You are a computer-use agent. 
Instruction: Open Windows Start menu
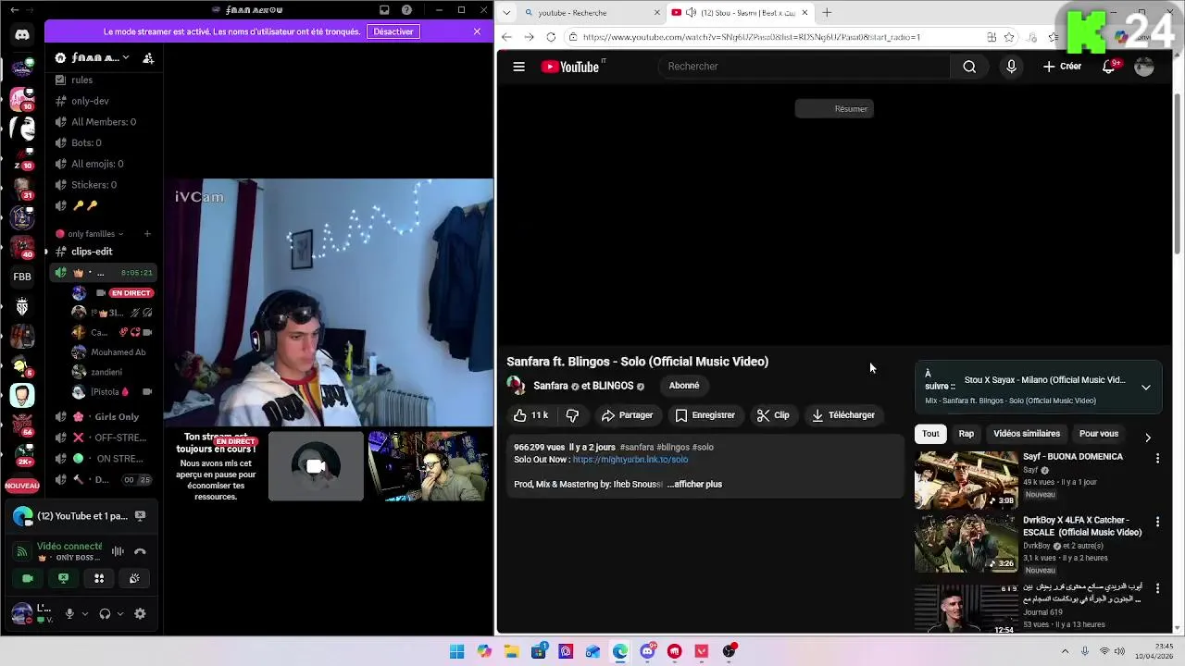(456, 651)
